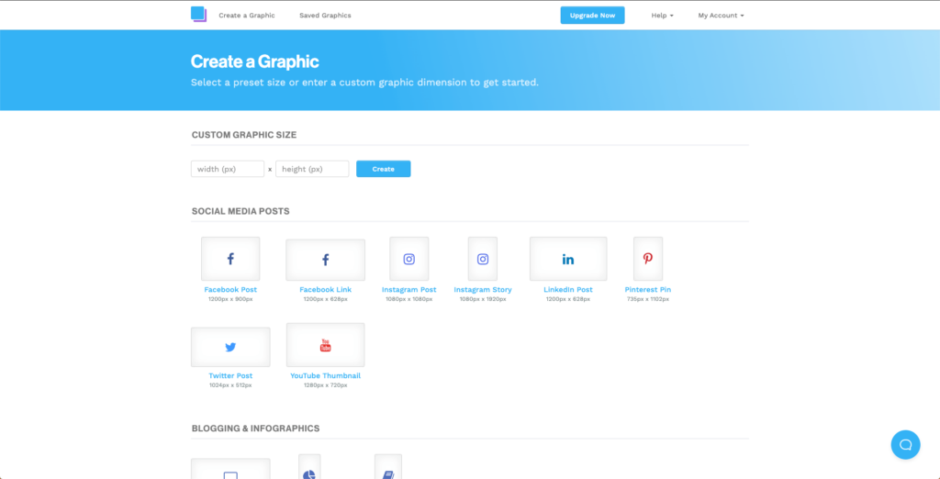Expand the Help dropdown menu
Image resolution: width=940 pixels, height=479 pixels.
[x=662, y=16]
